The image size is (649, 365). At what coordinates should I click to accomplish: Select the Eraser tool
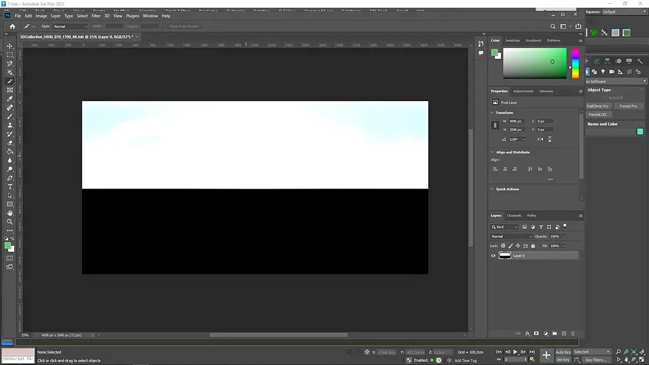click(10, 143)
